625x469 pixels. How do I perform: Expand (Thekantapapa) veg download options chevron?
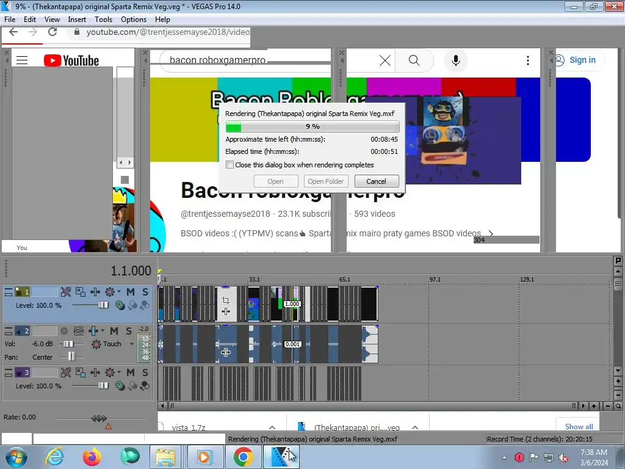tap(415, 427)
